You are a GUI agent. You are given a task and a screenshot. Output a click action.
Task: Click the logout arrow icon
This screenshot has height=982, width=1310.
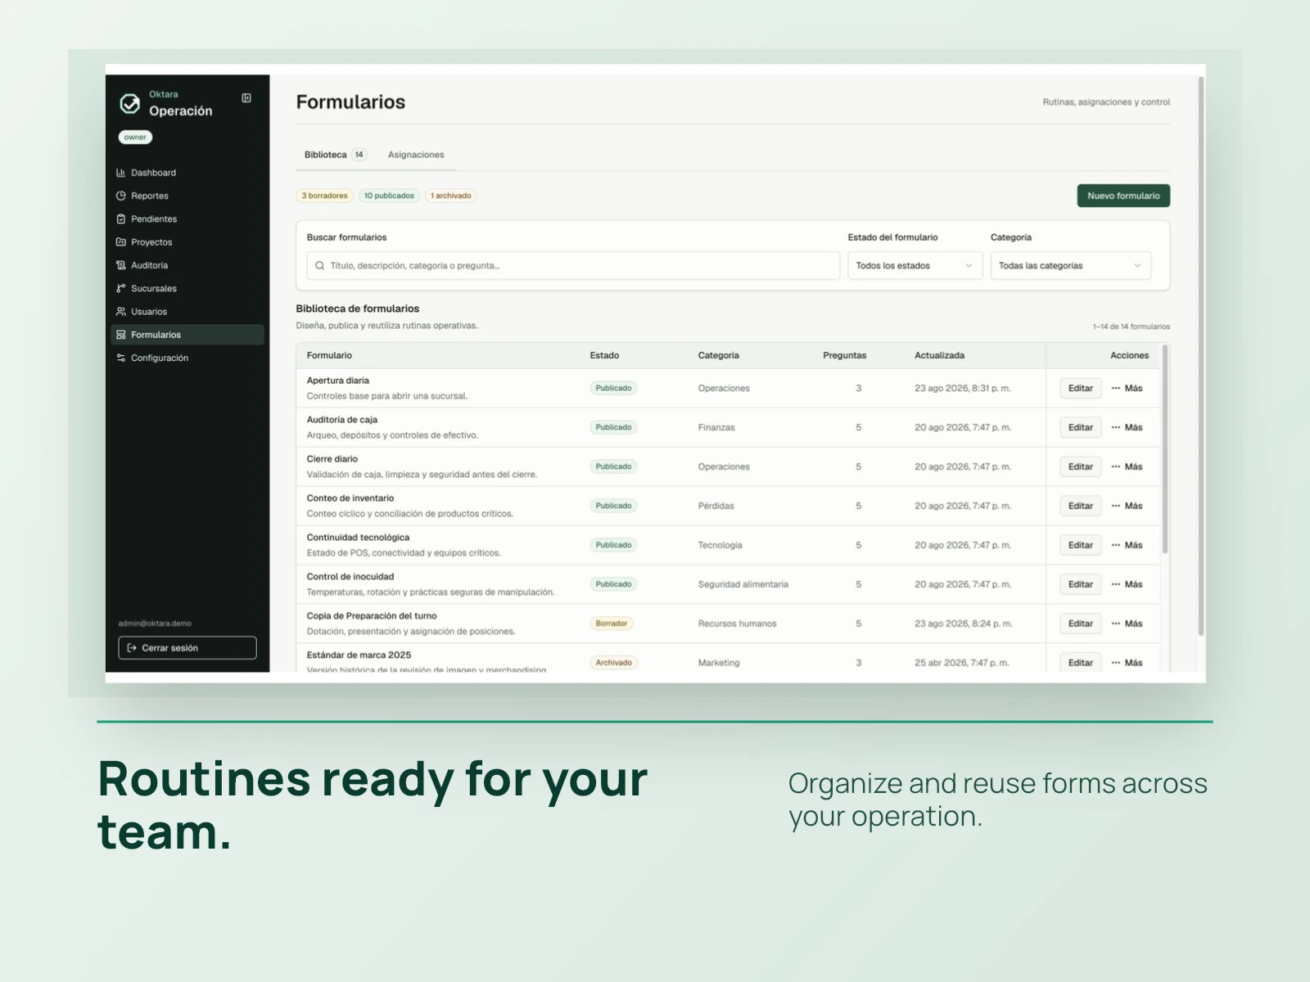click(133, 648)
